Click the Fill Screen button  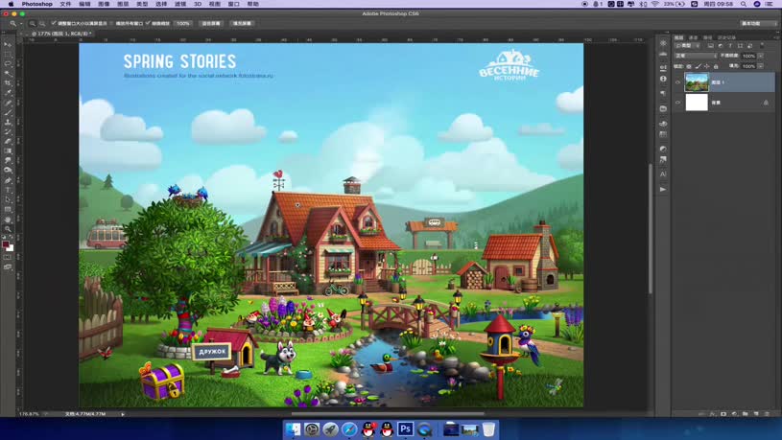[242, 23]
